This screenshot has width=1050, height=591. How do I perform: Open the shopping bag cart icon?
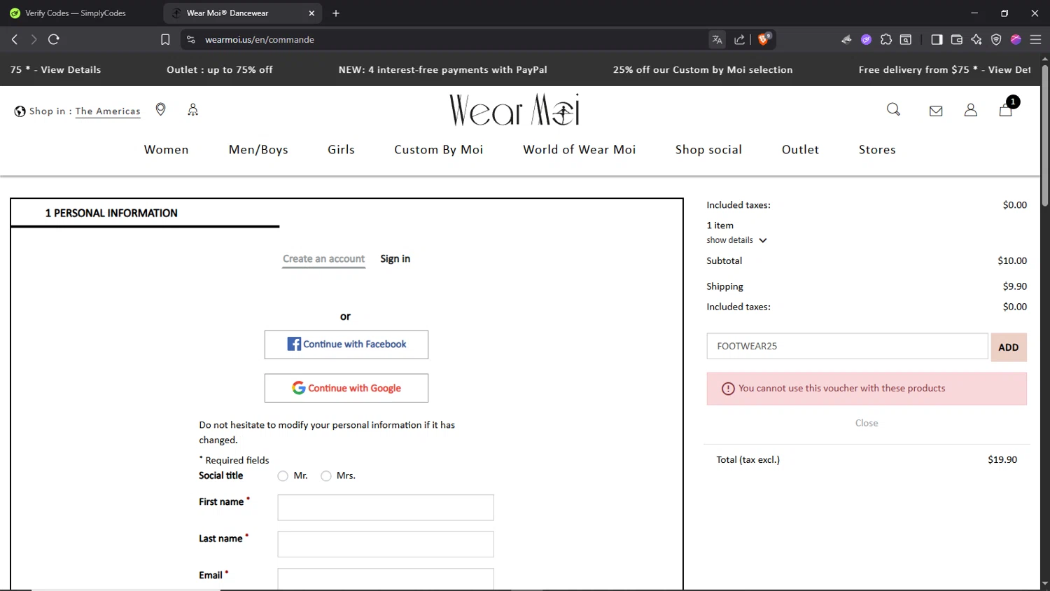1006,110
